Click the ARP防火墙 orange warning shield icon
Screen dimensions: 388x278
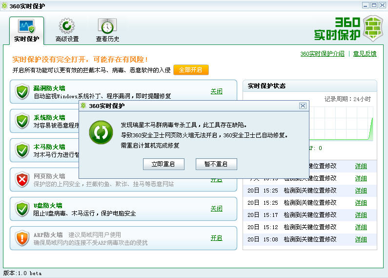(x=22, y=238)
